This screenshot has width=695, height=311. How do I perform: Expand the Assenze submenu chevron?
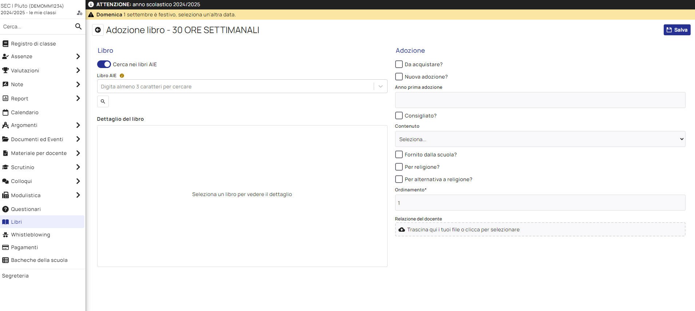pos(78,56)
